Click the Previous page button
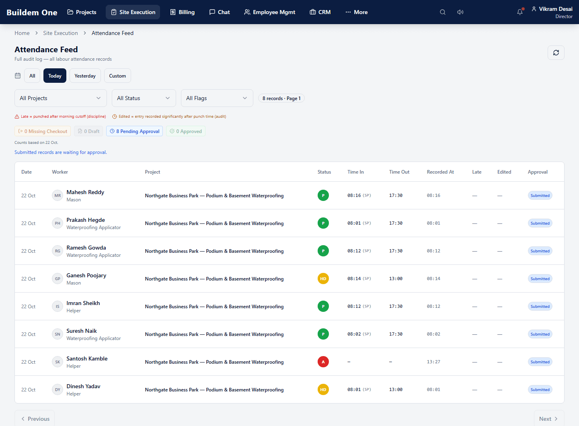The height and width of the screenshot is (426, 579). point(35,418)
